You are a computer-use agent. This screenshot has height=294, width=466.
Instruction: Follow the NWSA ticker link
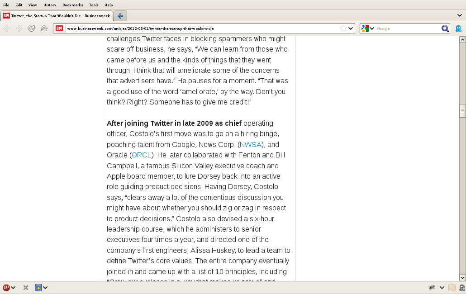click(251, 145)
